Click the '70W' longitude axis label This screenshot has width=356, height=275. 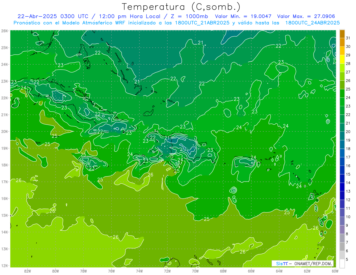click(195, 271)
